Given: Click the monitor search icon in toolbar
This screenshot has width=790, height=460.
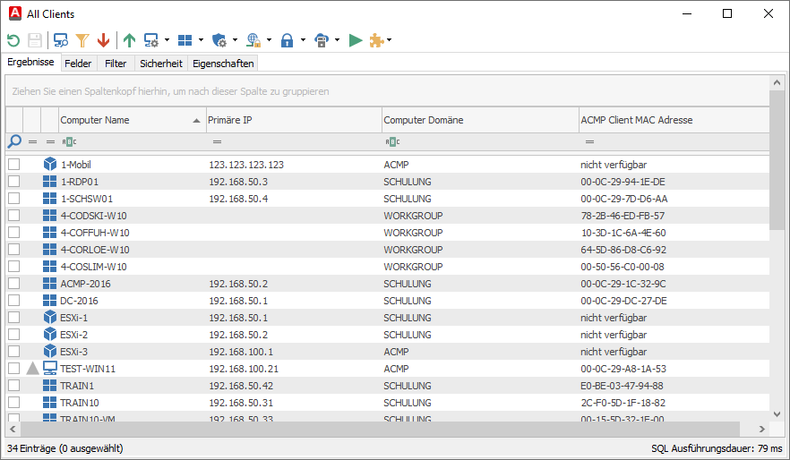Looking at the screenshot, I should point(61,40).
